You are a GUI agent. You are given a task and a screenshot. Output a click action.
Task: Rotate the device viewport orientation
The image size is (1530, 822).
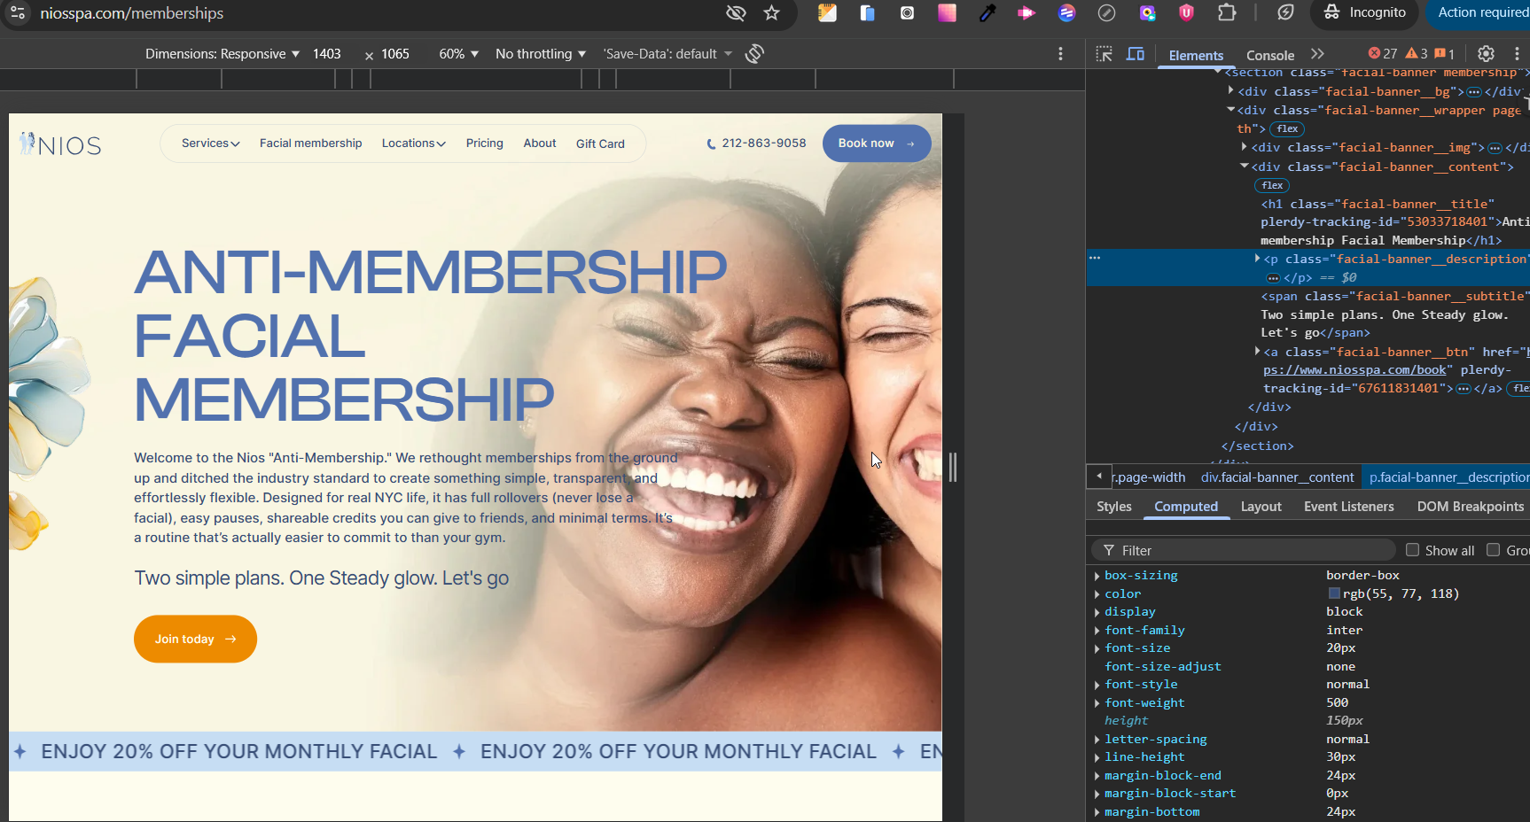[754, 54]
